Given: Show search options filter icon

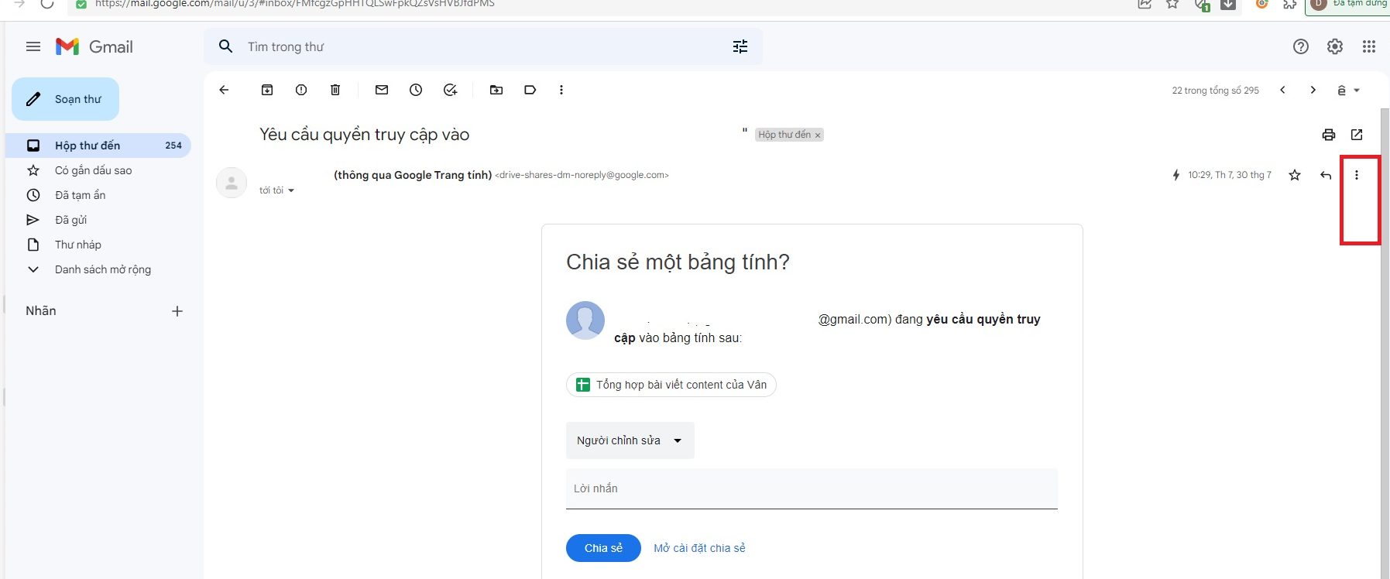Looking at the screenshot, I should (740, 46).
